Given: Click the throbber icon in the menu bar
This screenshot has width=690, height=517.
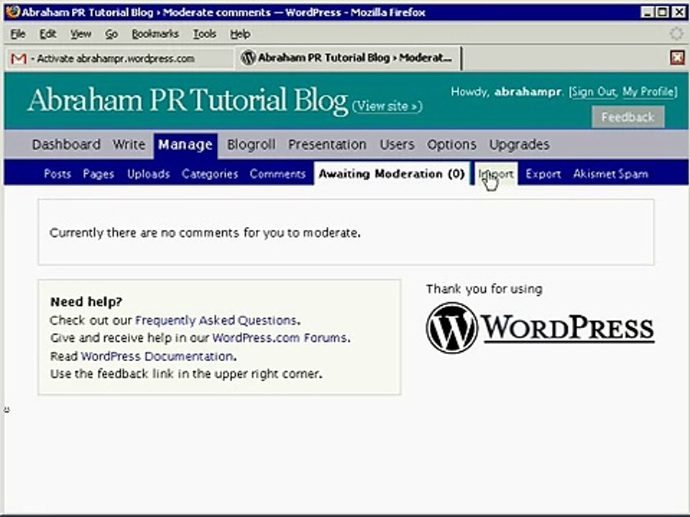Looking at the screenshot, I should [x=676, y=34].
